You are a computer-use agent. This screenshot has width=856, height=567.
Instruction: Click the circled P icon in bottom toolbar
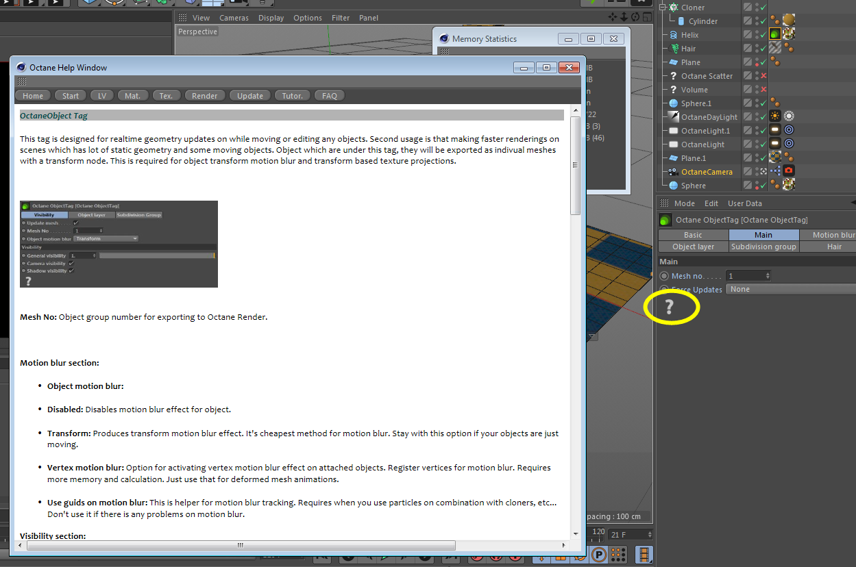click(598, 555)
